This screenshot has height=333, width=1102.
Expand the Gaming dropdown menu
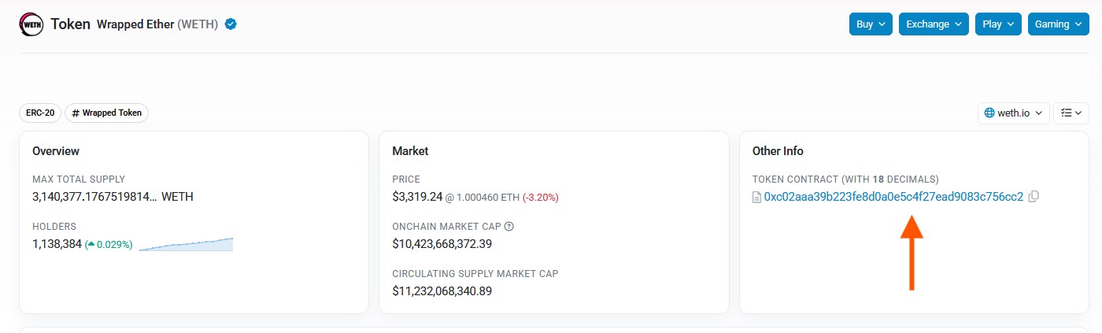click(x=1058, y=24)
